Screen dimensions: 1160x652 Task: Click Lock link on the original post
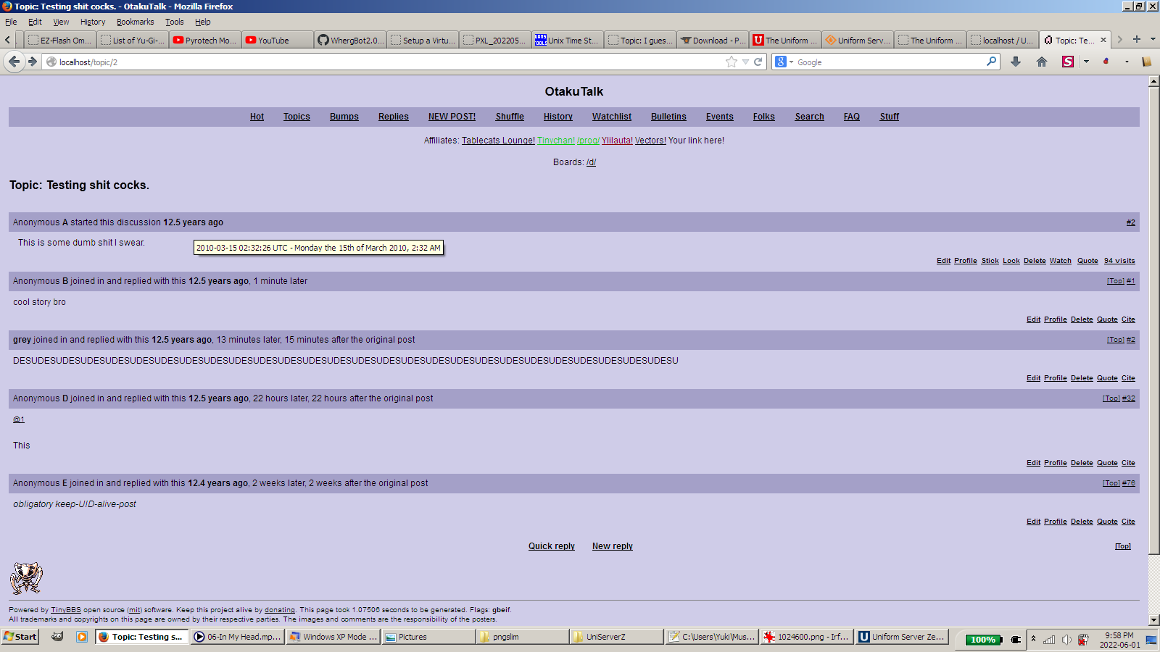pyautogui.click(x=1011, y=261)
